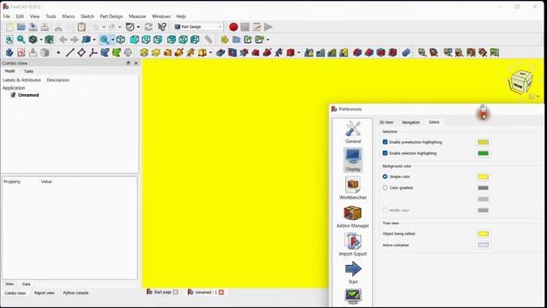Click the local coordinate system icon

coord(93,53)
